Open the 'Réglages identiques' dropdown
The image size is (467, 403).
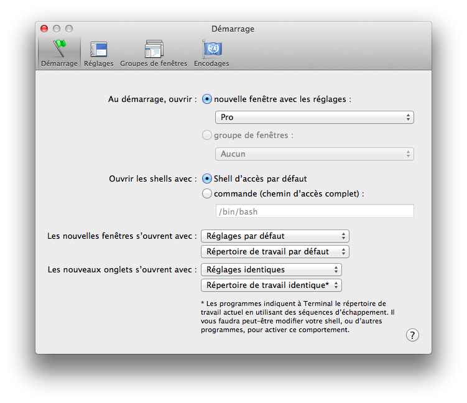click(x=271, y=269)
